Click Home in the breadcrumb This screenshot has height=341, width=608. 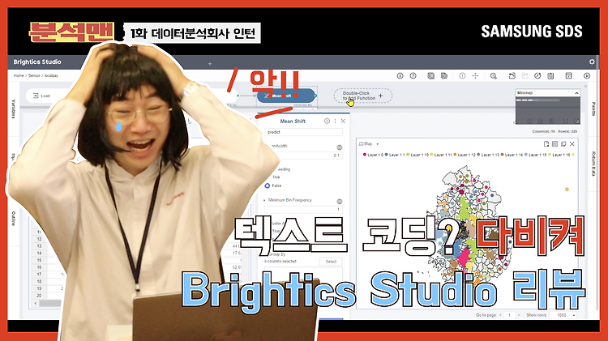coord(19,75)
